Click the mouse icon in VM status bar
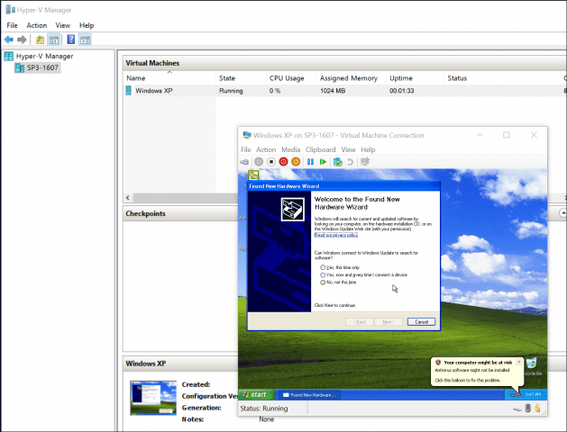The height and width of the screenshot is (432, 567). (528, 409)
